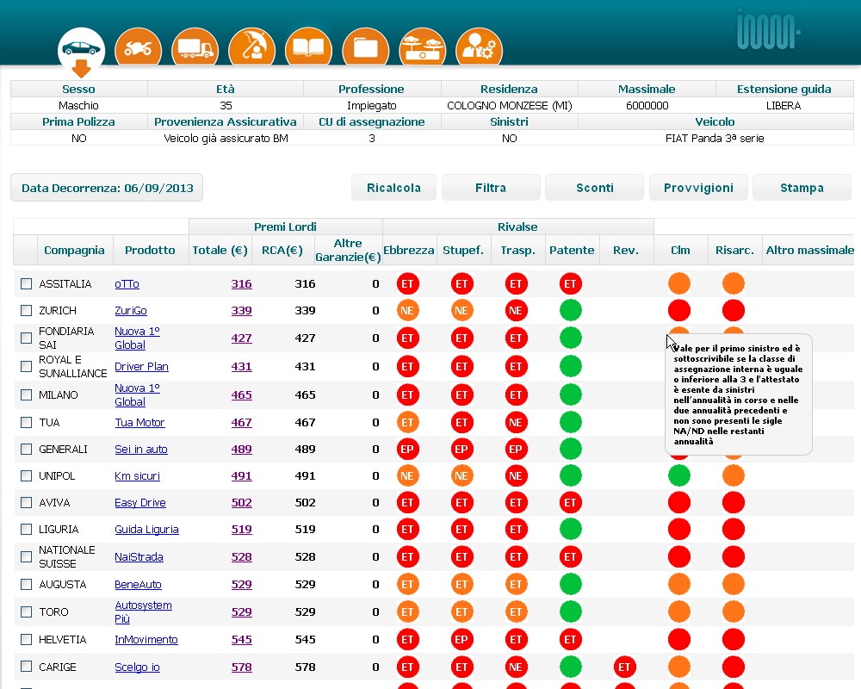The height and width of the screenshot is (689, 861).
Task: Click CARIGE red NE Trasp. badge
Action: (516, 667)
